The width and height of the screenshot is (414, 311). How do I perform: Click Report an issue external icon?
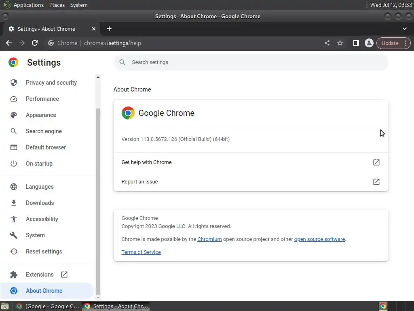[376, 182]
